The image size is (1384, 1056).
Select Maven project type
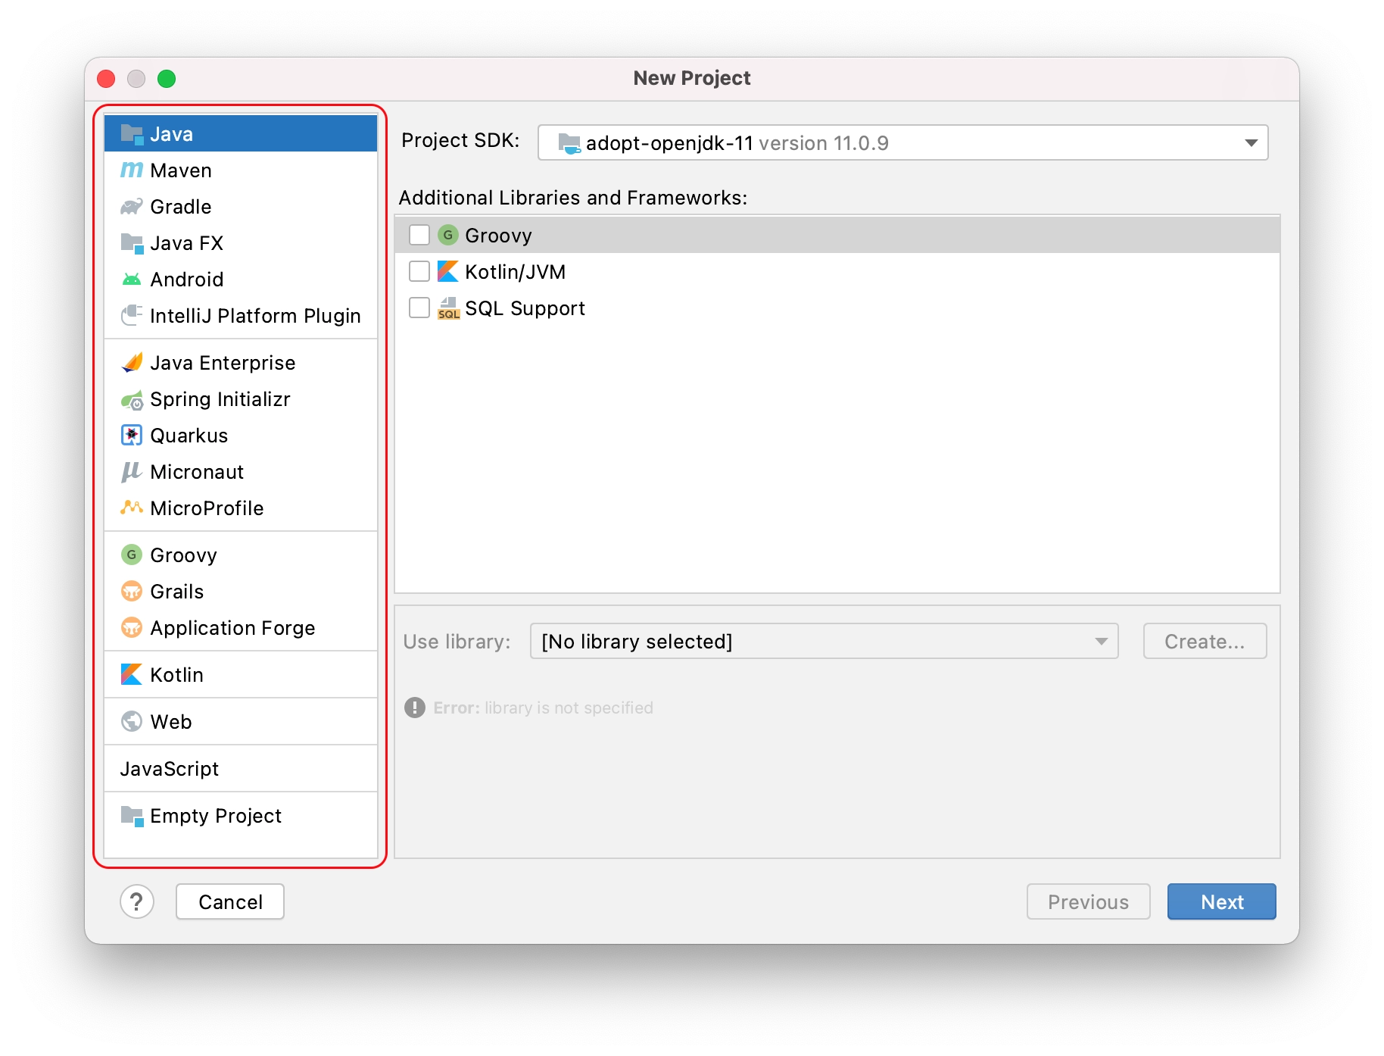(x=241, y=170)
